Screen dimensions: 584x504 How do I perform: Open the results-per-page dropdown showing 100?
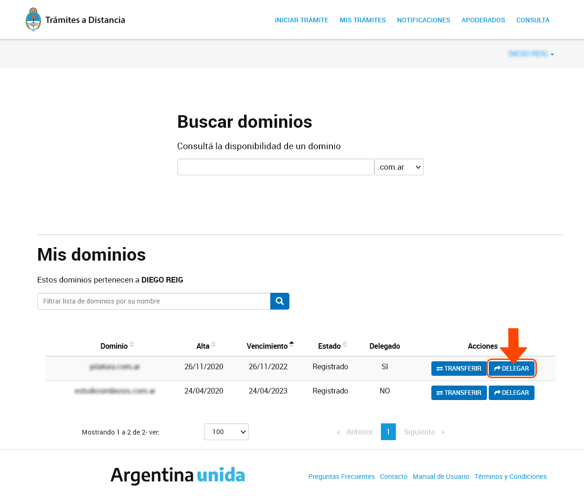coord(226,432)
